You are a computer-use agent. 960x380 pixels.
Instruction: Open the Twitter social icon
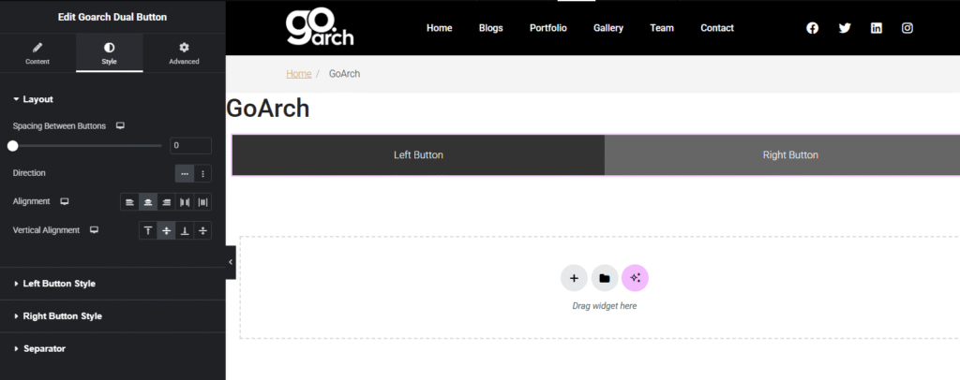click(845, 28)
